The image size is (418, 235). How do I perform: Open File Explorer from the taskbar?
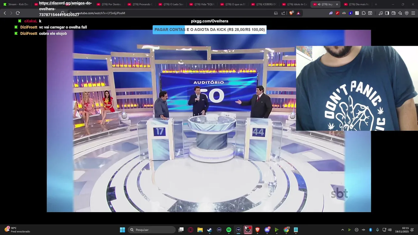(200, 230)
